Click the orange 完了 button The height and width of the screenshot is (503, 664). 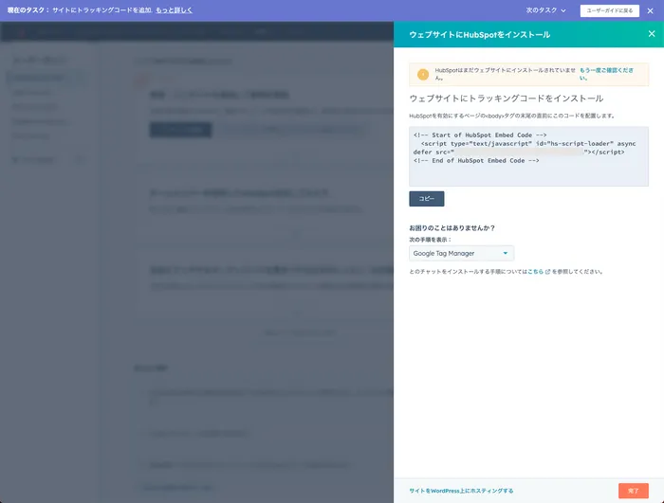click(x=633, y=491)
